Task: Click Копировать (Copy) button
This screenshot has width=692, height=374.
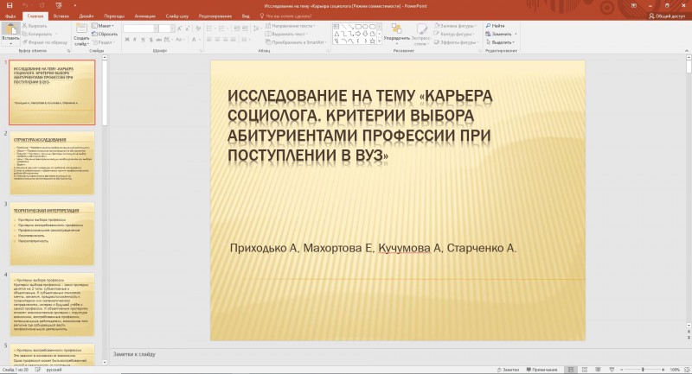Action: click(37, 34)
